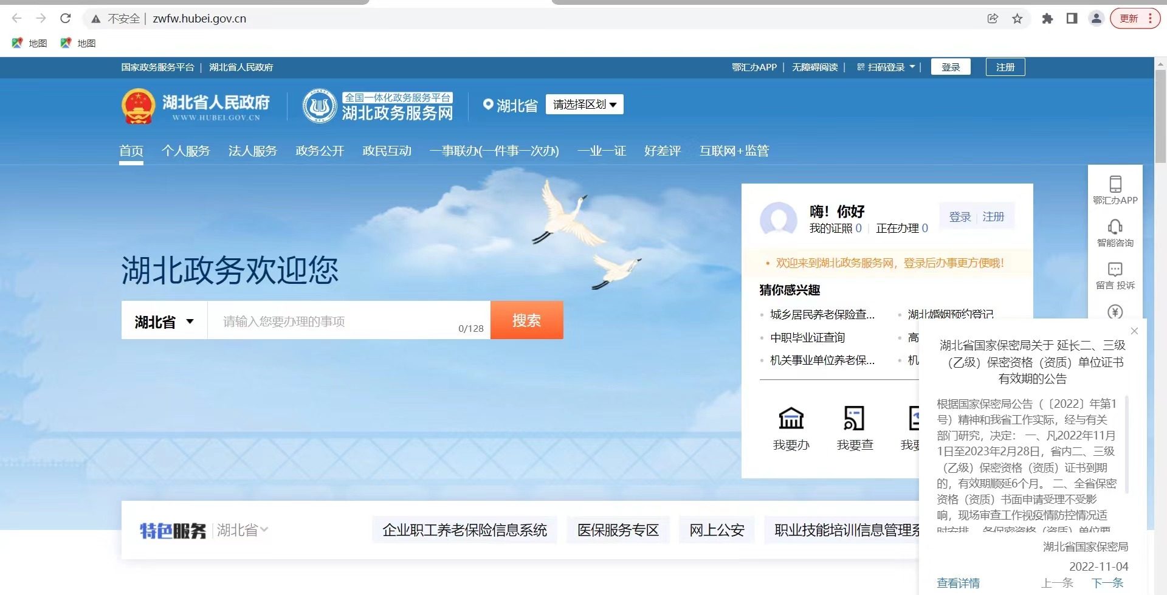Open 查看详情 link in announcement popup
Image resolution: width=1167 pixels, height=595 pixels.
pos(959,583)
